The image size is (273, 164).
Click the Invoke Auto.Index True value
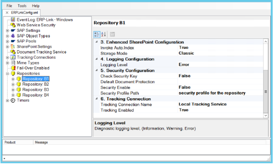click(184, 48)
